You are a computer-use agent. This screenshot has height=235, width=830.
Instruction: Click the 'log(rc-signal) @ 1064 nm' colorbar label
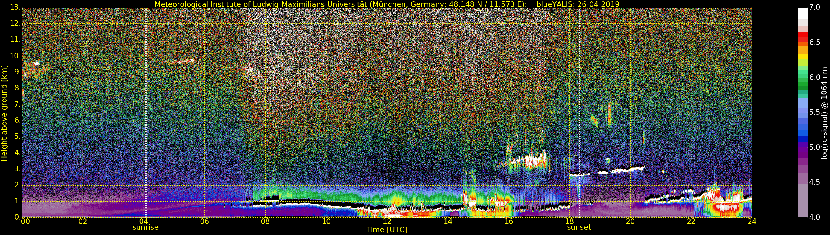pos(824,113)
